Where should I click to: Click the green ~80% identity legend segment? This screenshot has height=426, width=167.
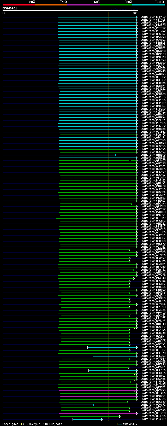(116, 4)
